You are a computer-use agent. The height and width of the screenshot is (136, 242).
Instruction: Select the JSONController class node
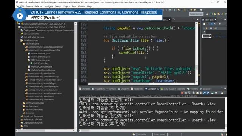pos(40,63)
